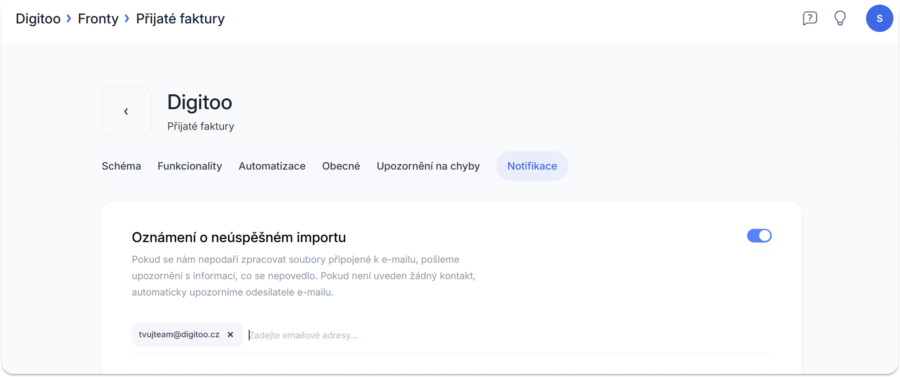
Task: Remove the tvujteam@digitoo.cz email chip
Action: [x=230, y=335]
